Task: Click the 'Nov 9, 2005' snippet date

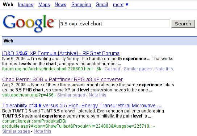Action: [14, 59]
